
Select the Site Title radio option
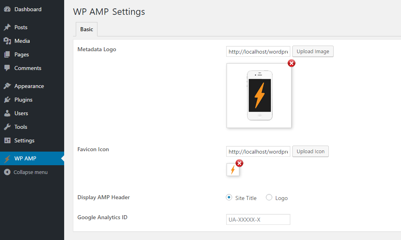[229, 198]
